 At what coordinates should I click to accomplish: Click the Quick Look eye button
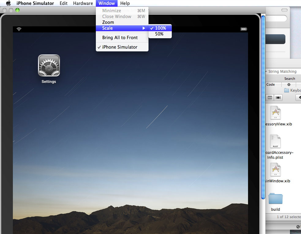pyautogui.click(x=299, y=98)
